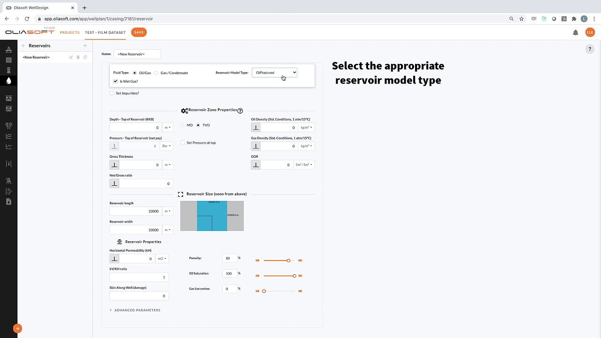The image size is (601, 338).
Task: Click the duplicate icon for <New Reservoir>
Action: pos(85,57)
